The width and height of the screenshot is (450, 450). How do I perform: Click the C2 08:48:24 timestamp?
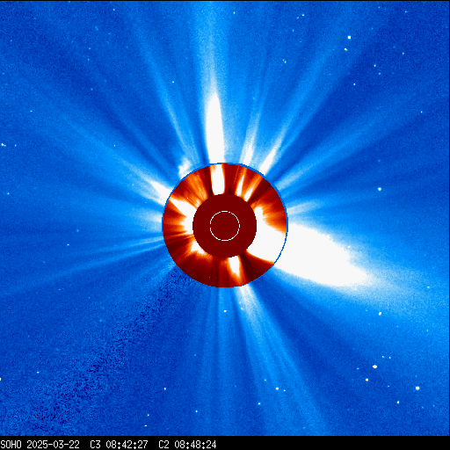[187, 445]
